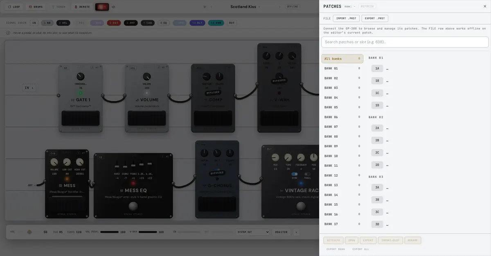
Task: Click the Feedback knob on Vintage Rack delay
Action: [301, 157]
